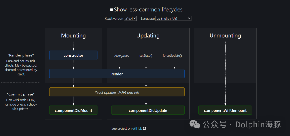Click the Show less-common lifecycles label text

148,9
